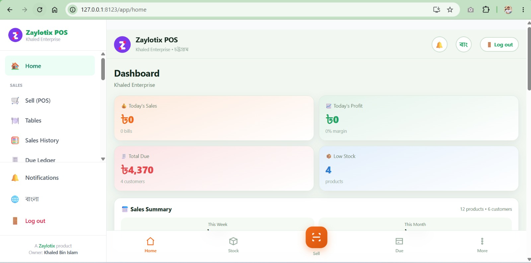531x263 pixels.
Task: Select the This Month summary panel
Action: (415, 224)
